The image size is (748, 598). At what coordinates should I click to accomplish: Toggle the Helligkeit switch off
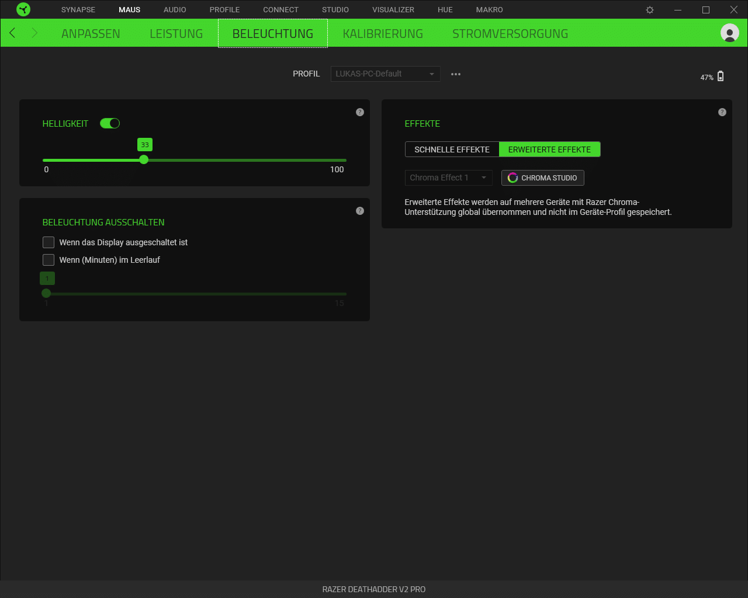tap(110, 123)
